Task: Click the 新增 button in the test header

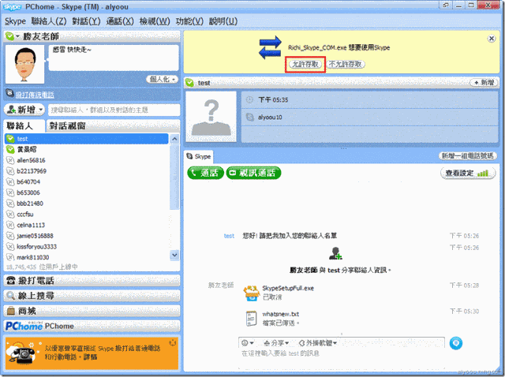Action: click(484, 83)
